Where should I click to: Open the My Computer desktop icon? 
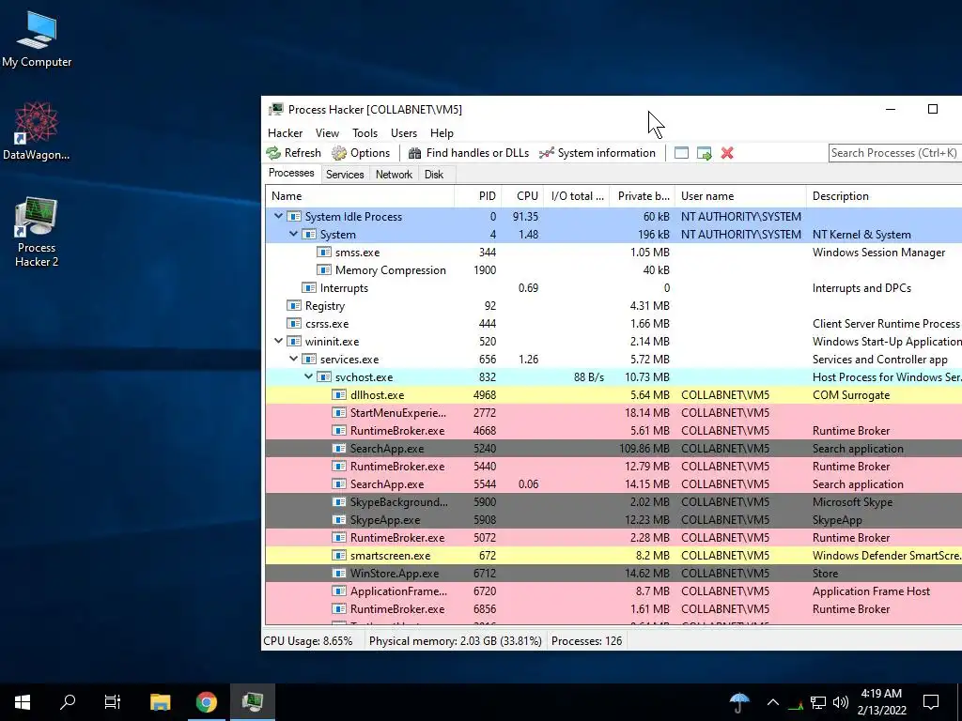[x=37, y=39]
